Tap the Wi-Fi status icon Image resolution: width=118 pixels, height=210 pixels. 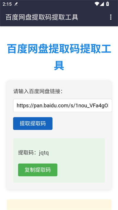point(97,4)
